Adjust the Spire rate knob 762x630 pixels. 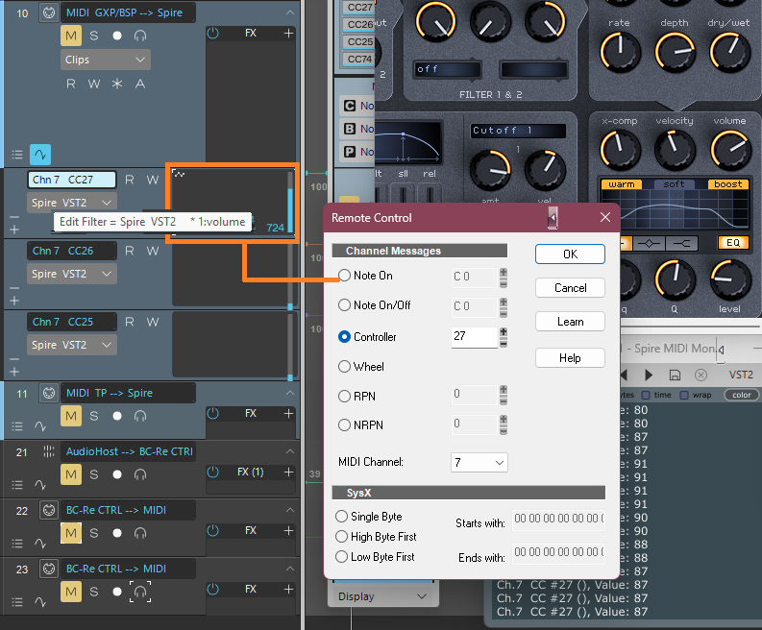pyautogui.click(x=620, y=53)
